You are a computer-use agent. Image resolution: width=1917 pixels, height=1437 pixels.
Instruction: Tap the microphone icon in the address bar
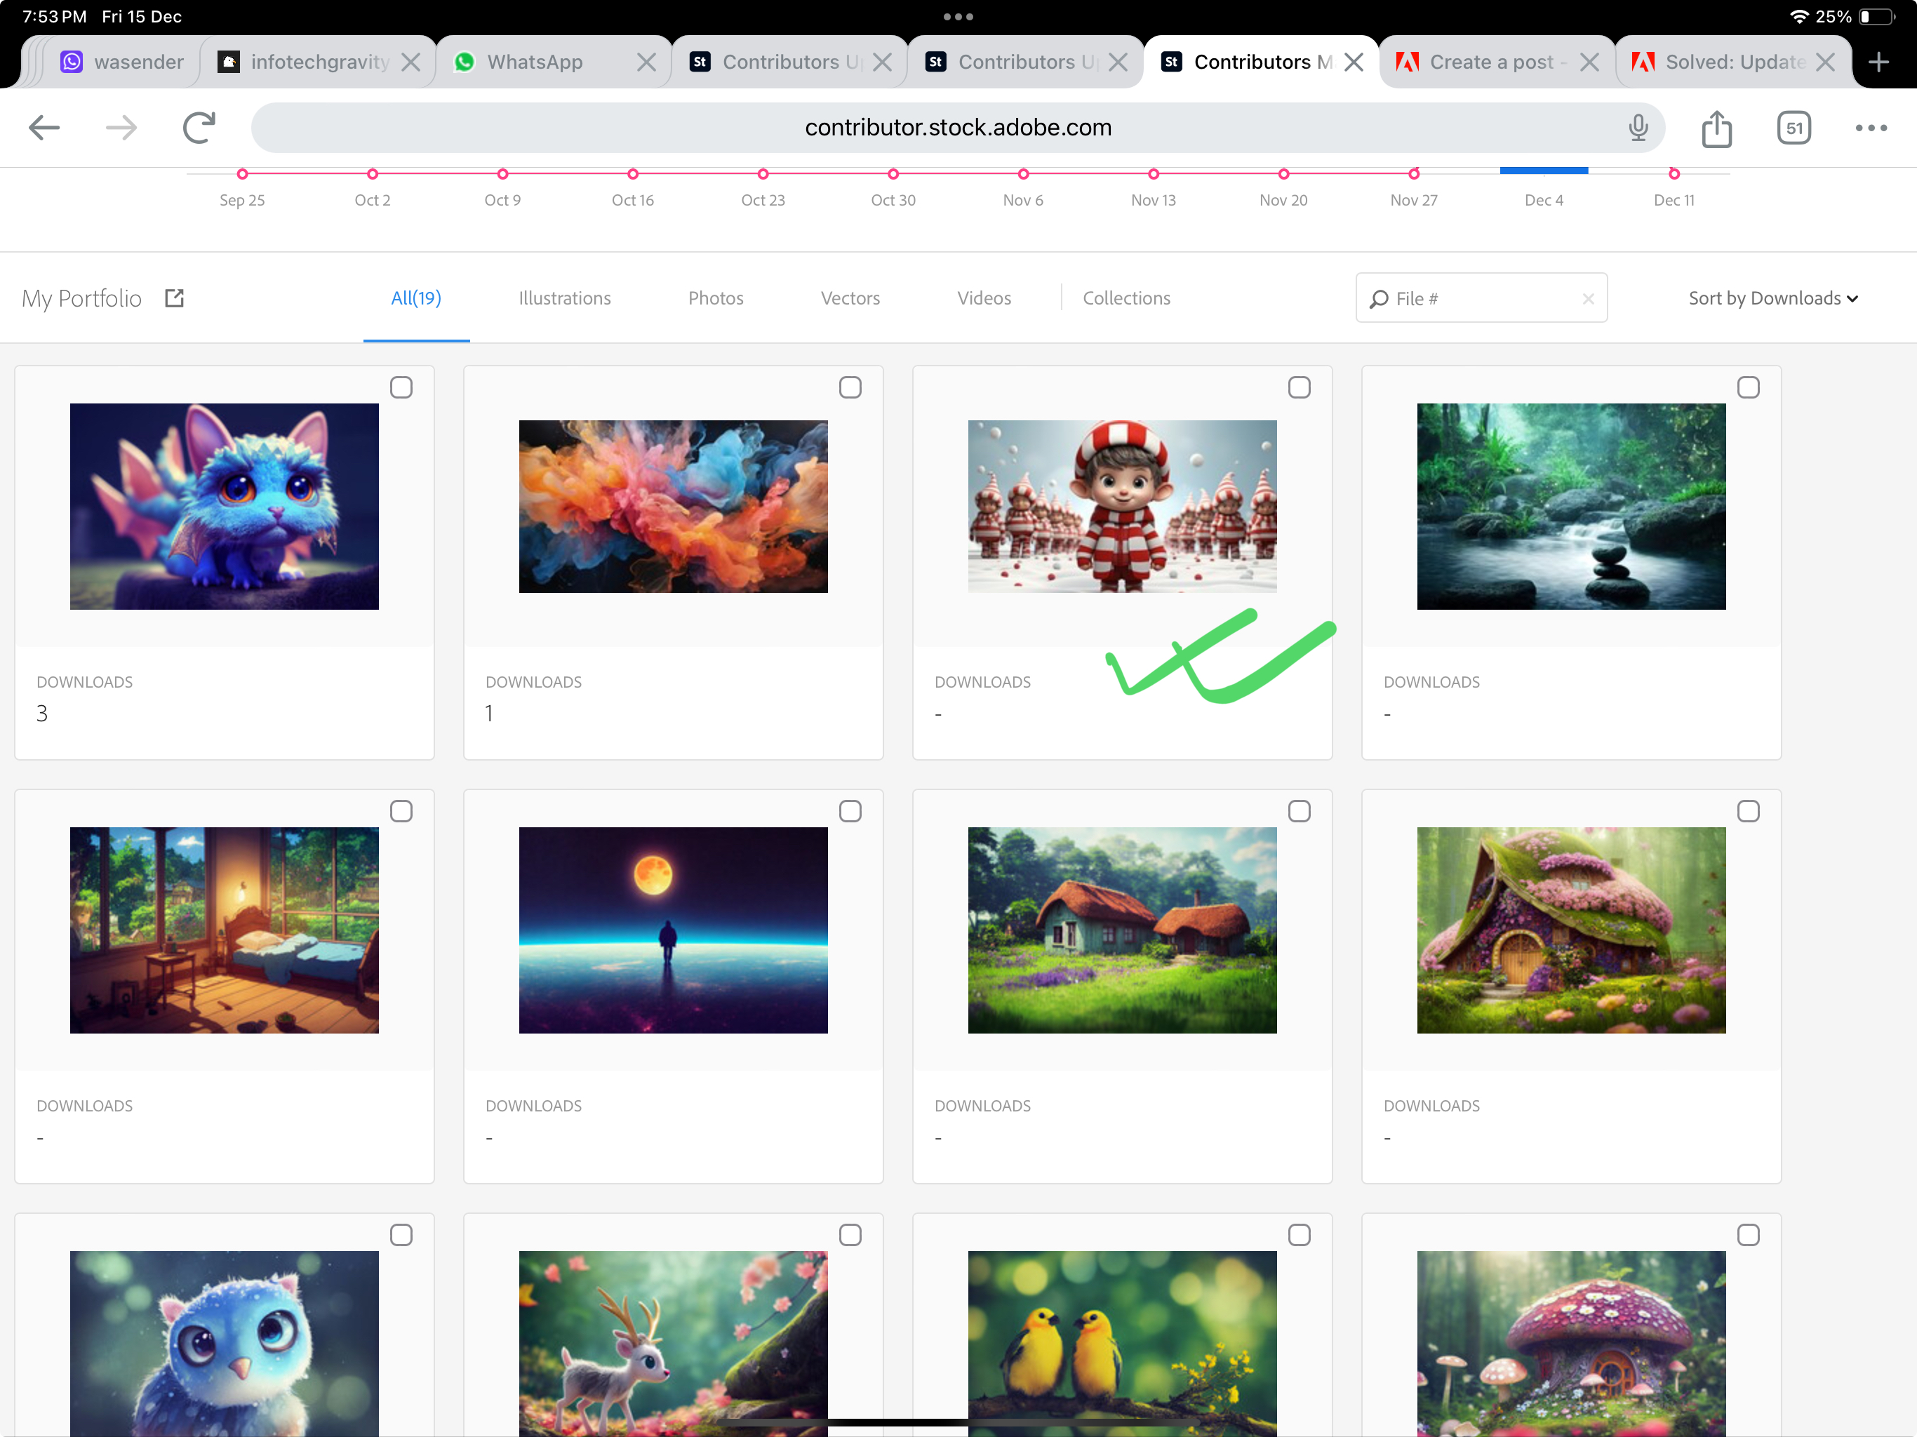[x=1639, y=128]
